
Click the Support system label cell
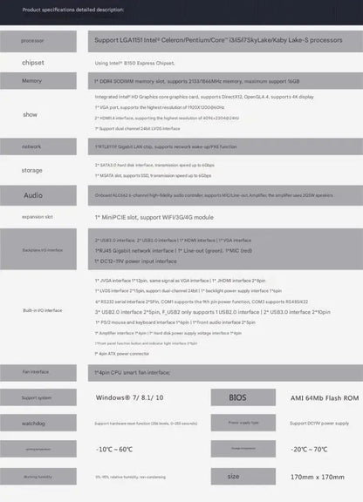point(38,397)
